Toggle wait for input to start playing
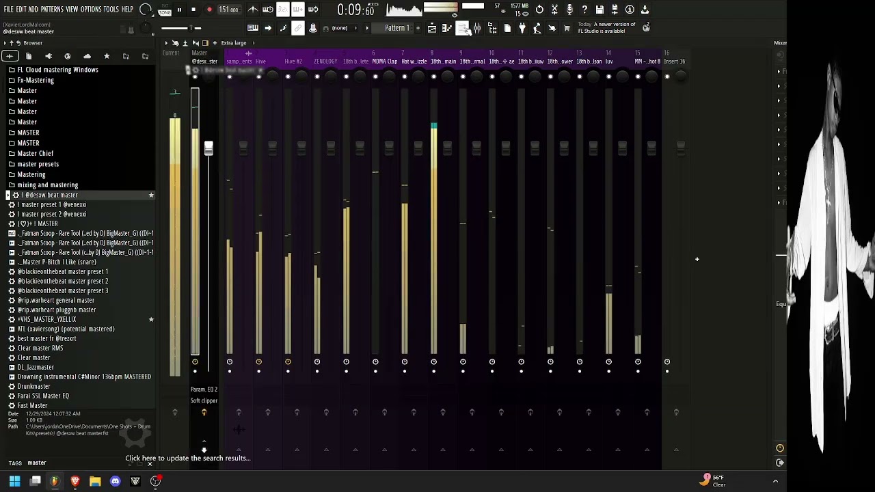 coord(268,10)
